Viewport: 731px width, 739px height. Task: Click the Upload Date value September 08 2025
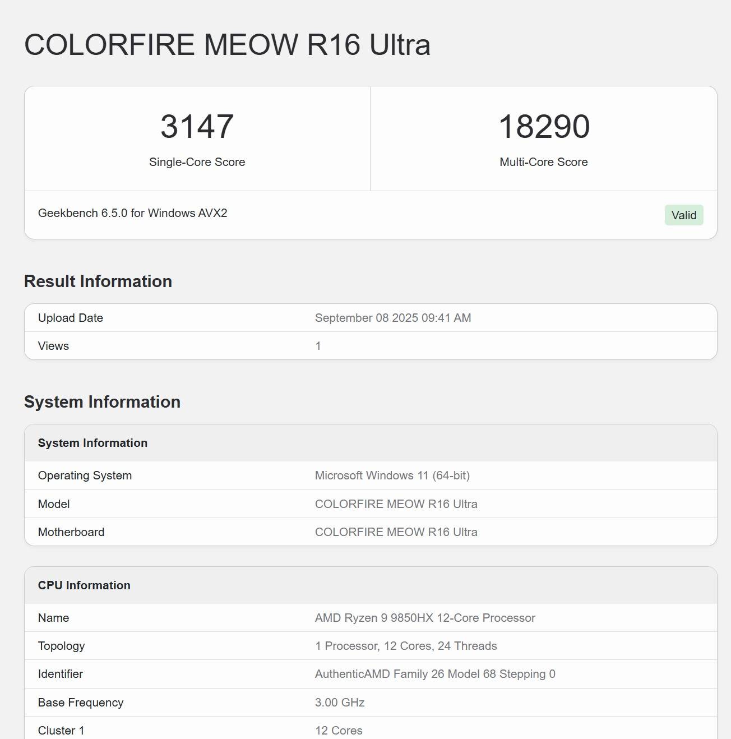point(392,318)
